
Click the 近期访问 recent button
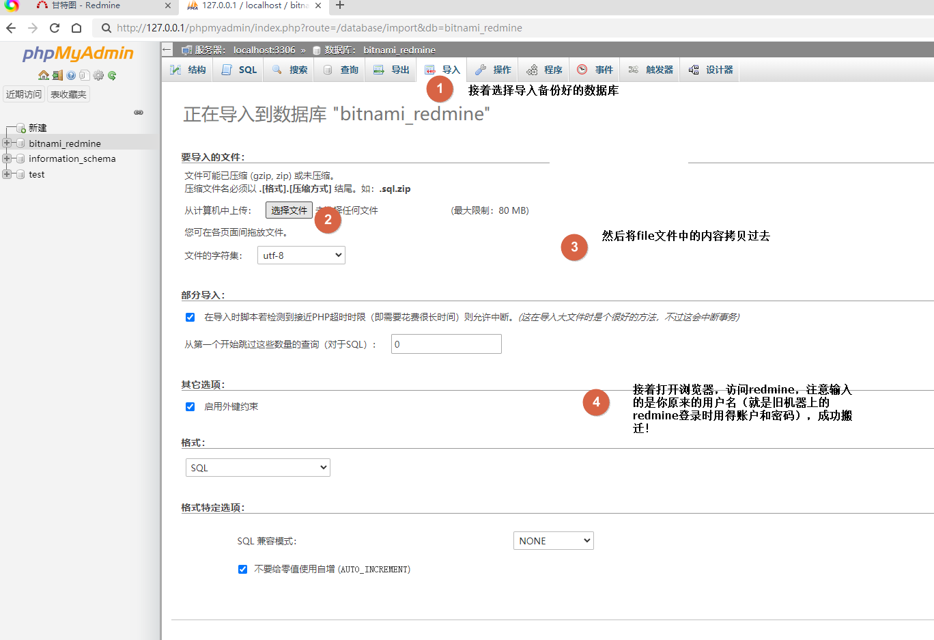(24, 94)
